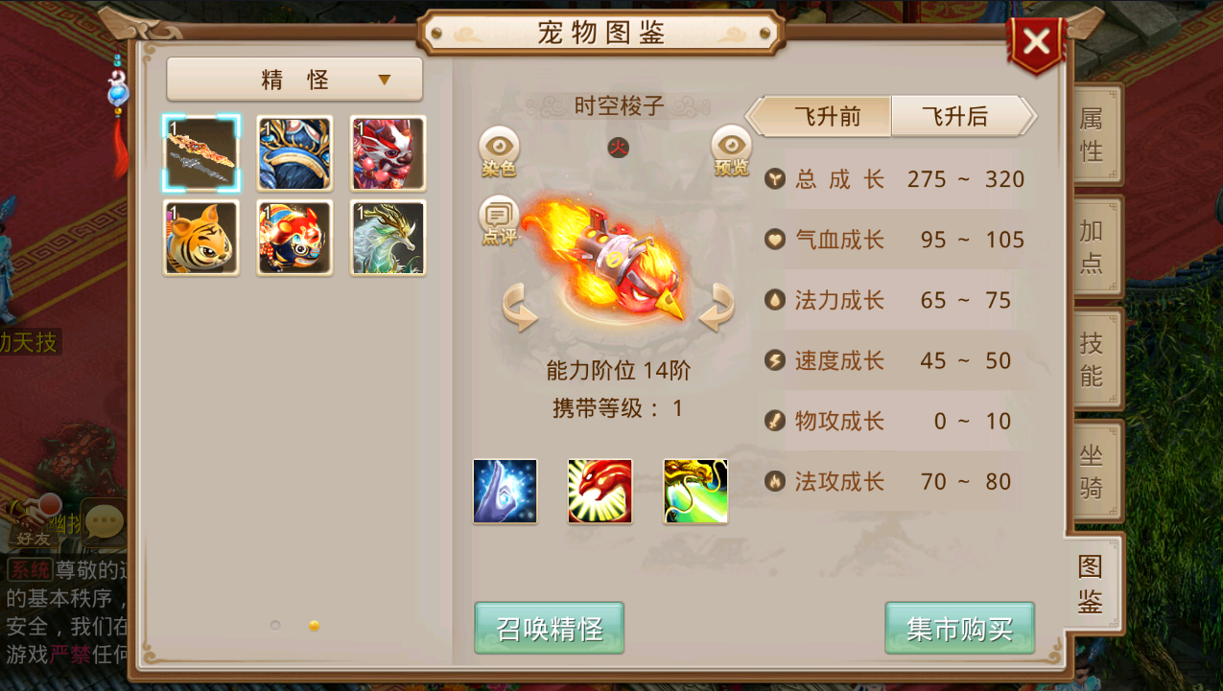The width and height of the screenshot is (1223, 691).
Task: Rotate pet model with left arrow
Action: [x=521, y=309]
